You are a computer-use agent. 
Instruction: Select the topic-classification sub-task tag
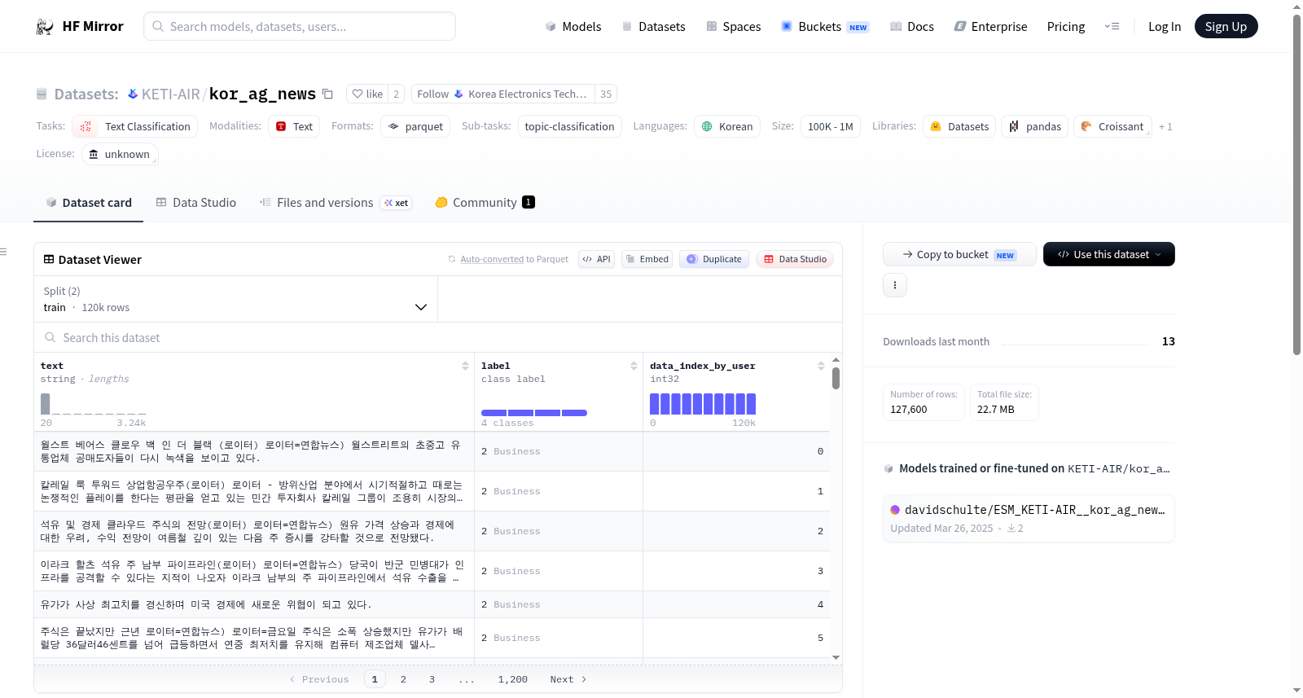[569, 126]
